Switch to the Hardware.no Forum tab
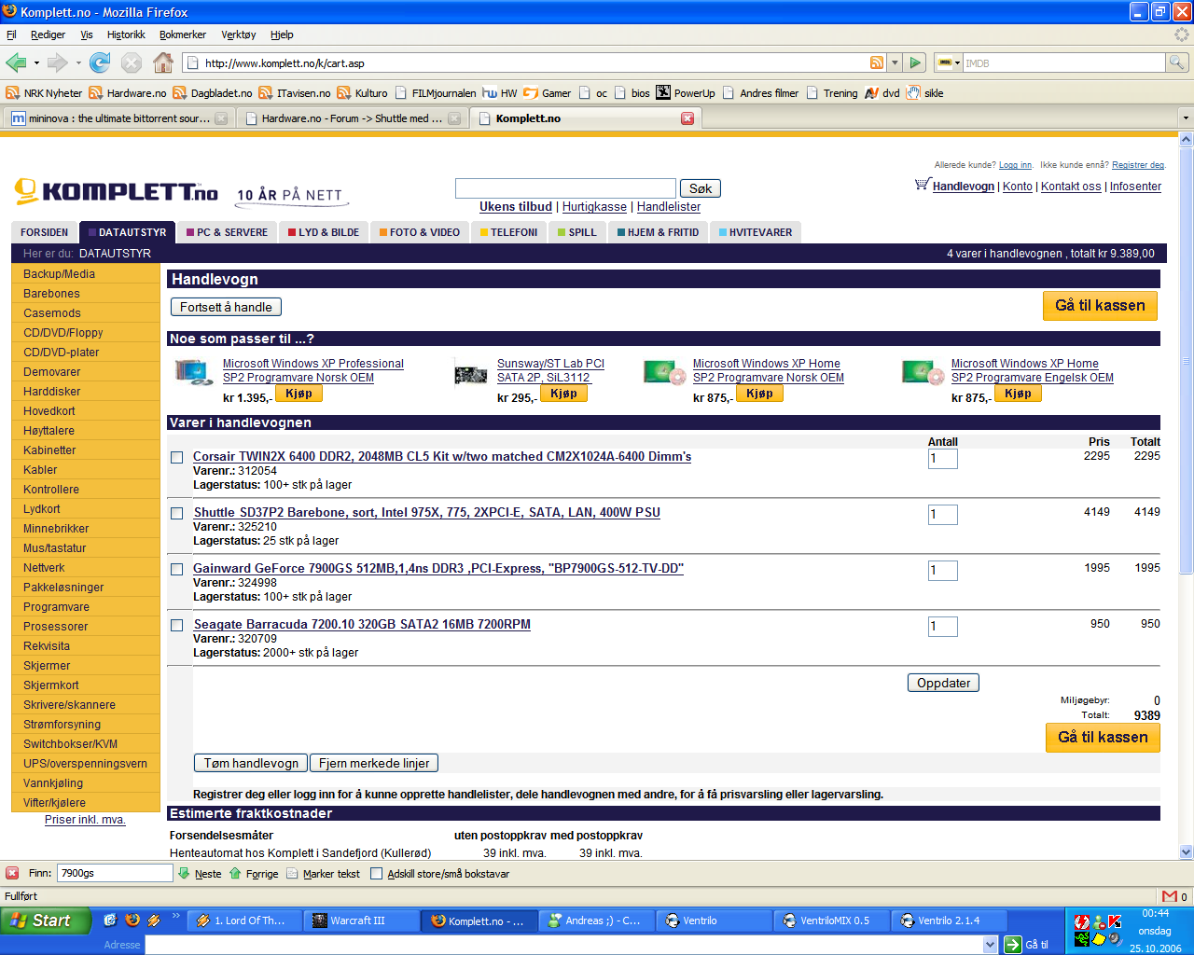Image resolution: width=1194 pixels, height=955 pixels. click(x=352, y=118)
